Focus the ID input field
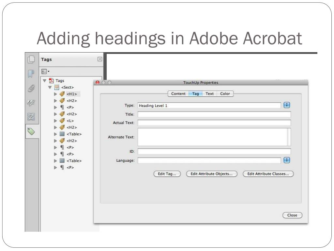Viewport: 334px width, 251px height. point(214,152)
